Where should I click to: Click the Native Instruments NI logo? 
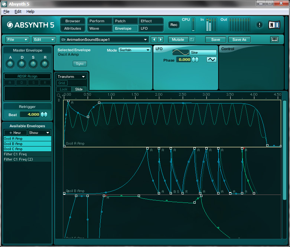coord(274,25)
